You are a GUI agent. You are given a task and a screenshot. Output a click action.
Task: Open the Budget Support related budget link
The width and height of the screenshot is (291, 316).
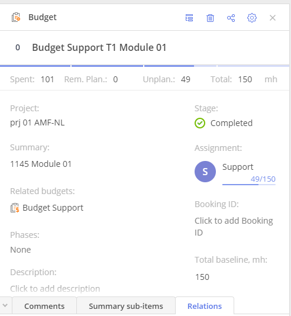53,208
